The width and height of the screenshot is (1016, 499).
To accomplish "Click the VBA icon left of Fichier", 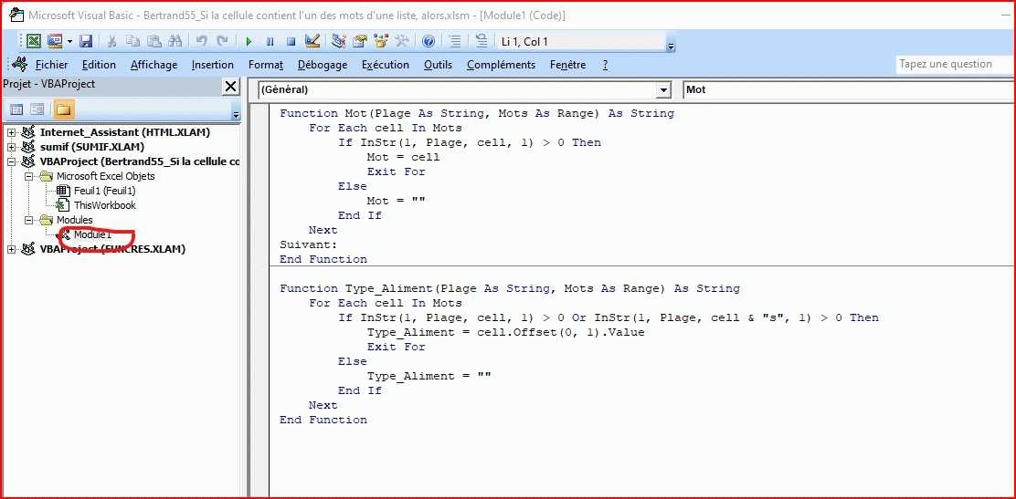I will pyautogui.click(x=19, y=64).
